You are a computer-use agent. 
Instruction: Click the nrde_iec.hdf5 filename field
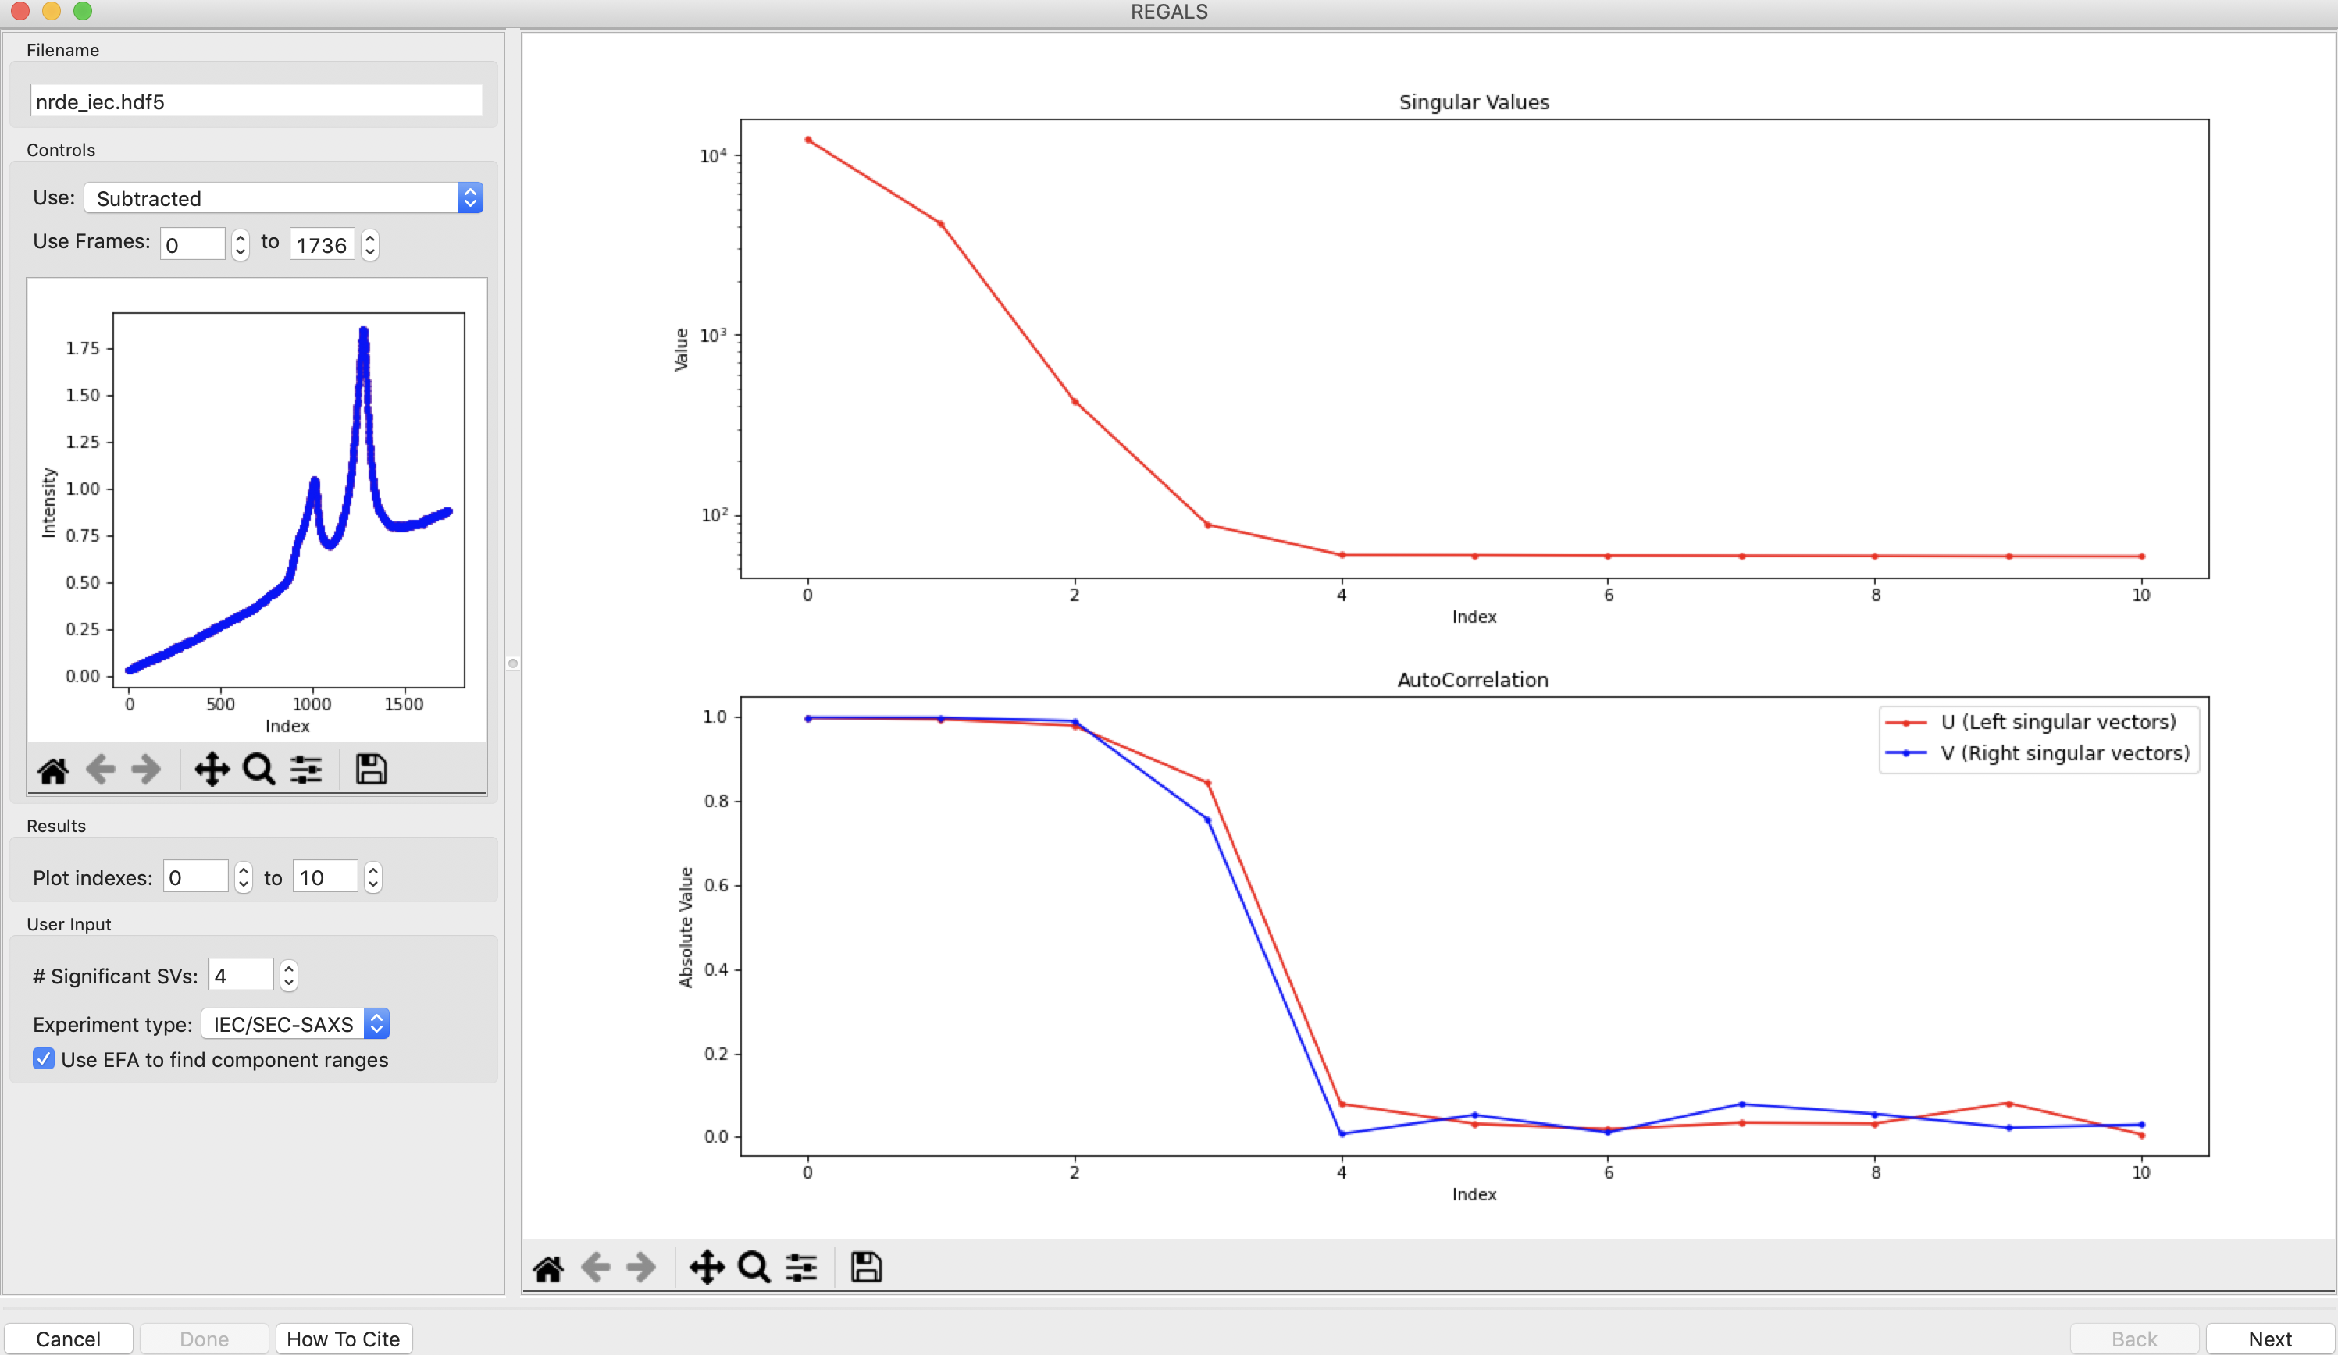(x=256, y=101)
